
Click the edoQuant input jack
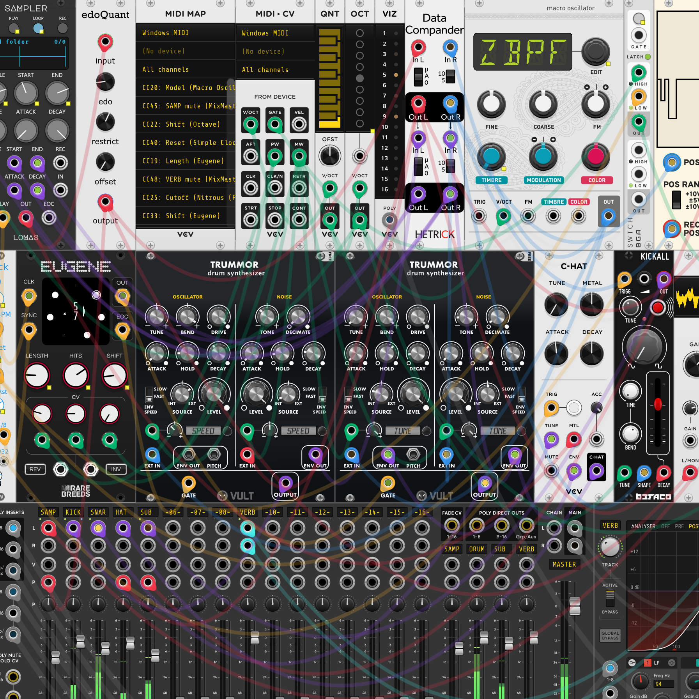pos(105,41)
